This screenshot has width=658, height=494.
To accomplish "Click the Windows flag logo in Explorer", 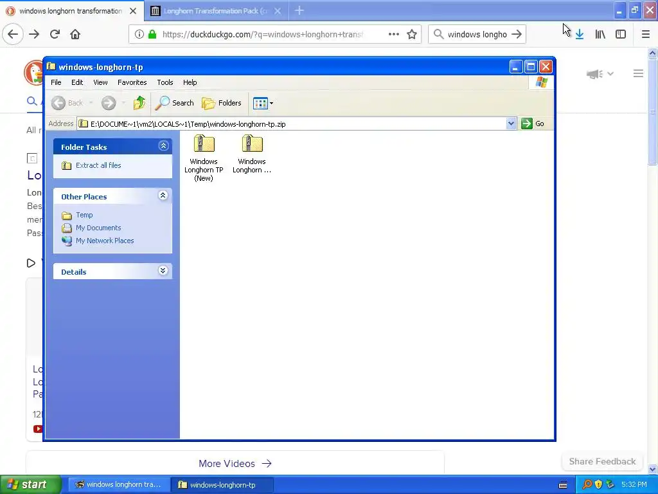I will pos(541,82).
